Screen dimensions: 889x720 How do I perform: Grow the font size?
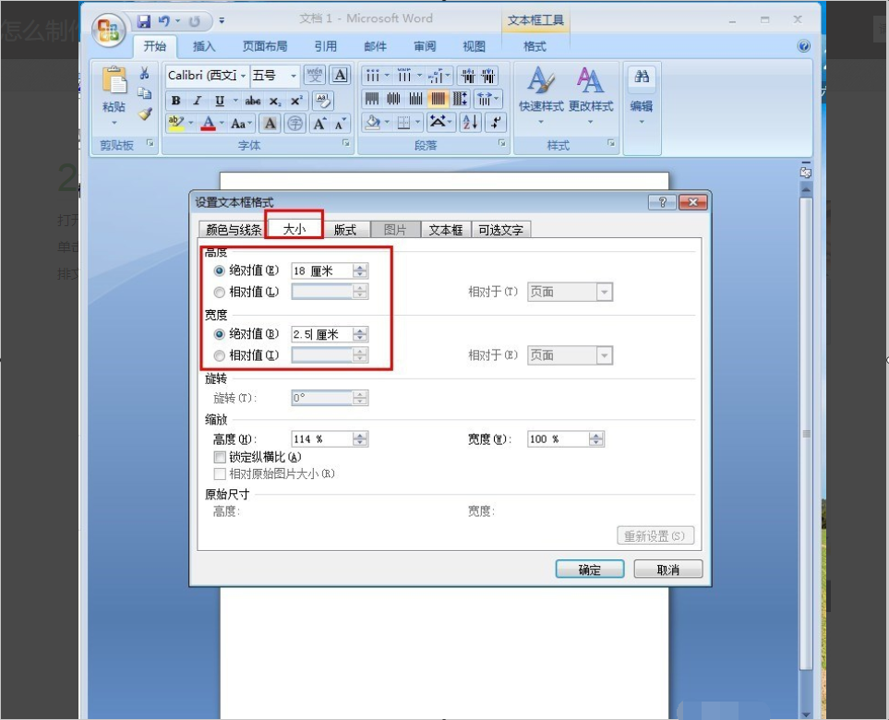click(x=319, y=123)
